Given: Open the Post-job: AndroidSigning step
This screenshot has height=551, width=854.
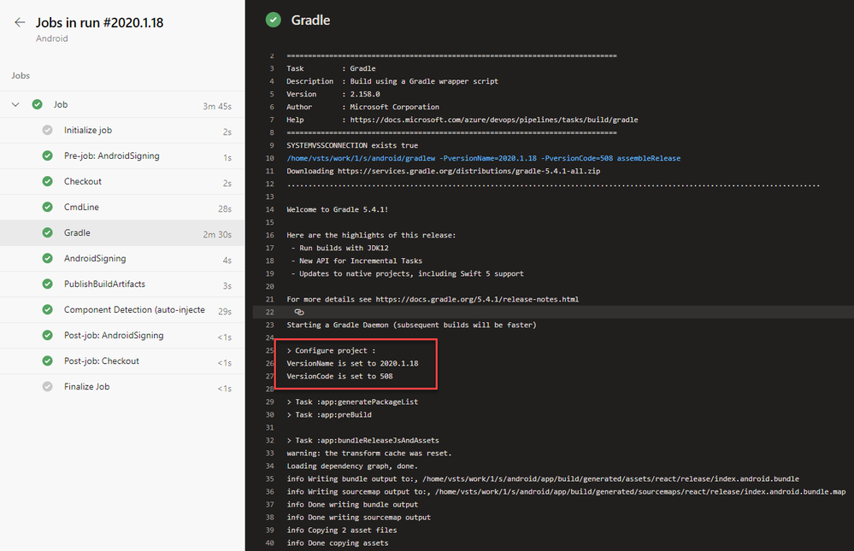Looking at the screenshot, I should click(122, 336).
